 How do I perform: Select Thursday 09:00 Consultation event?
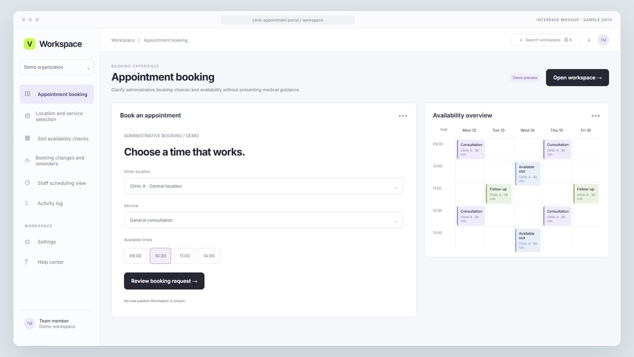click(x=557, y=149)
